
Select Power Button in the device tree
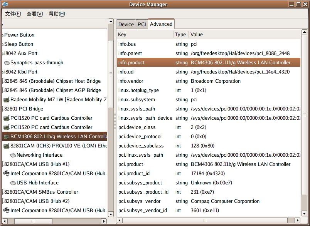coord(19,35)
